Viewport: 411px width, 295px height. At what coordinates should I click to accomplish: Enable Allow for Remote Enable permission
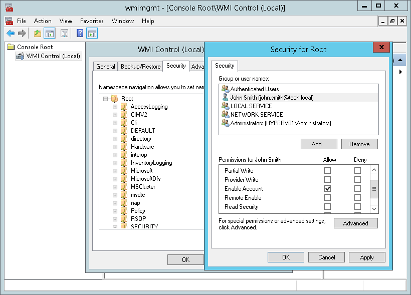click(328, 198)
